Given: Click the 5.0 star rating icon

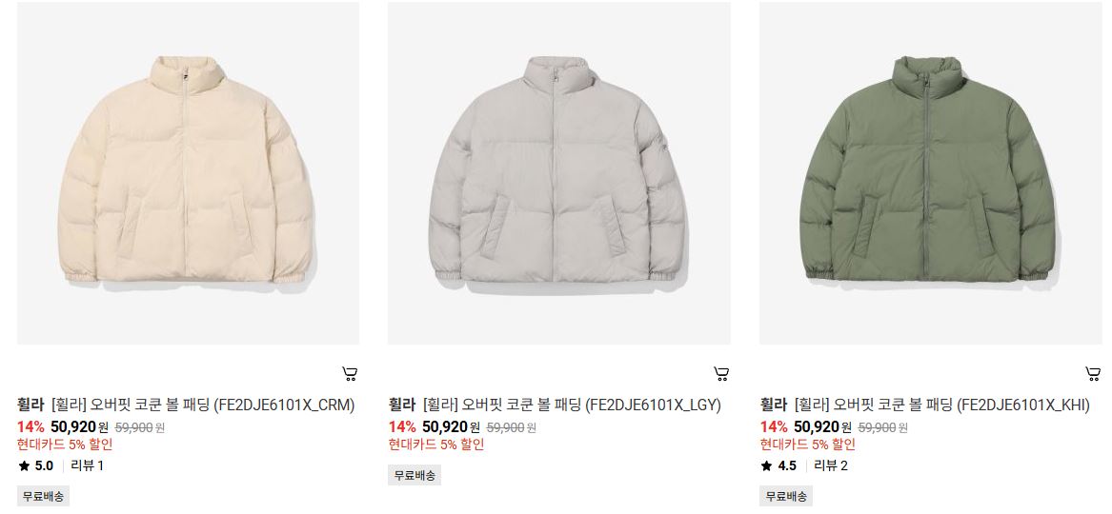Looking at the screenshot, I should 24,465.
